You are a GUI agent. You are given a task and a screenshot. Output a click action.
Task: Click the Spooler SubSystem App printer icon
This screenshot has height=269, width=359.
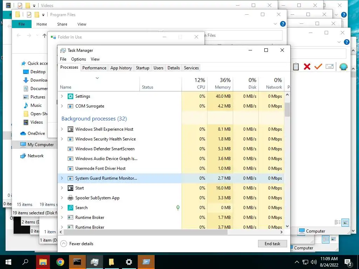70,198
